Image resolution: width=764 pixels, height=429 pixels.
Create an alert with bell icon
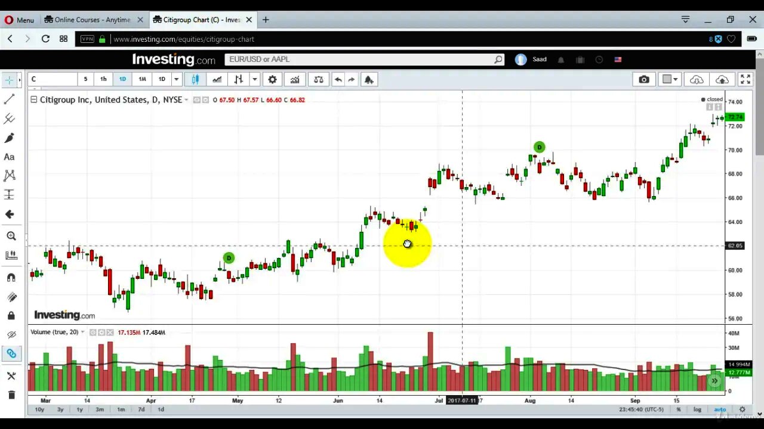click(369, 79)
